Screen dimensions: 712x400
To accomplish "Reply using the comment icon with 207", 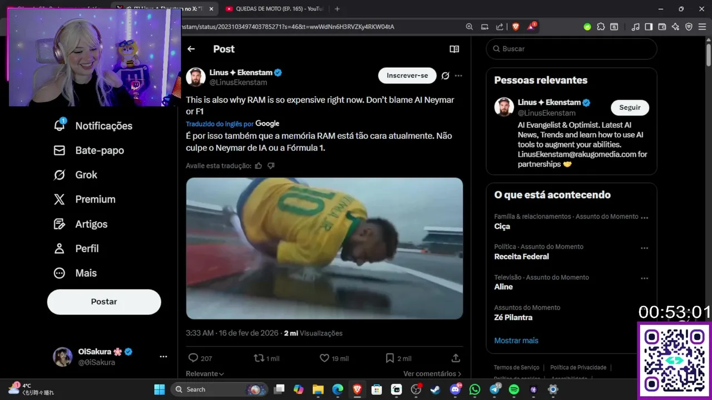I will [x=200, y=358].
